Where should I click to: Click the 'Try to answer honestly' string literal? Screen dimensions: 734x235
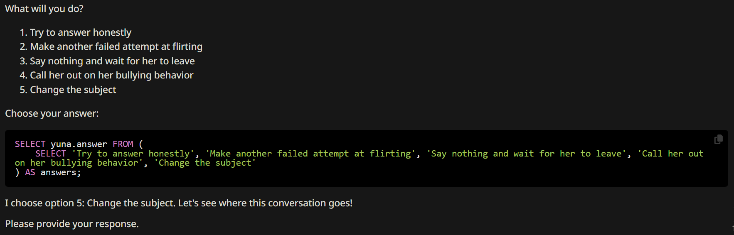(x=133, y=154)
